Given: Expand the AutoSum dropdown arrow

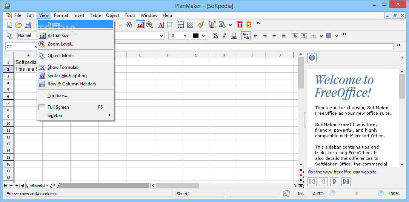Looking at the screenshot, I should (x=230, y=25).
